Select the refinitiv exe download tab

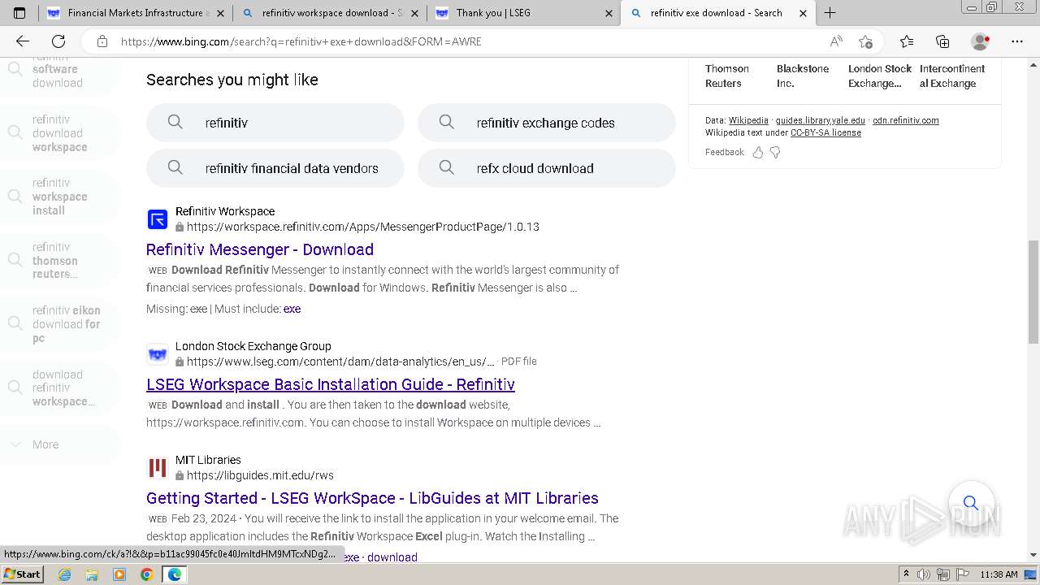[717, 13]
